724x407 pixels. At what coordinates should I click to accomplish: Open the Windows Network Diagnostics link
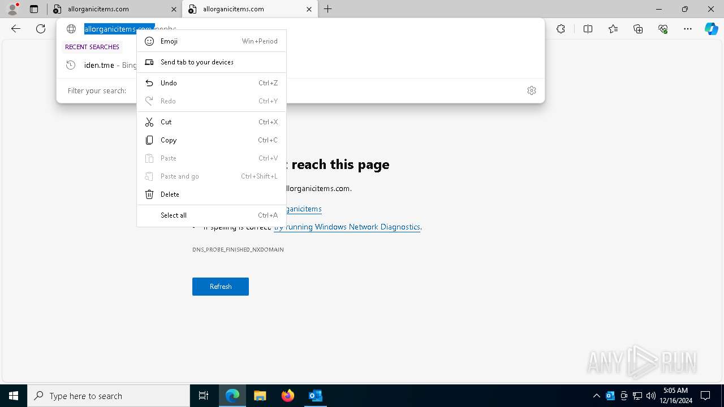(347, 227)
